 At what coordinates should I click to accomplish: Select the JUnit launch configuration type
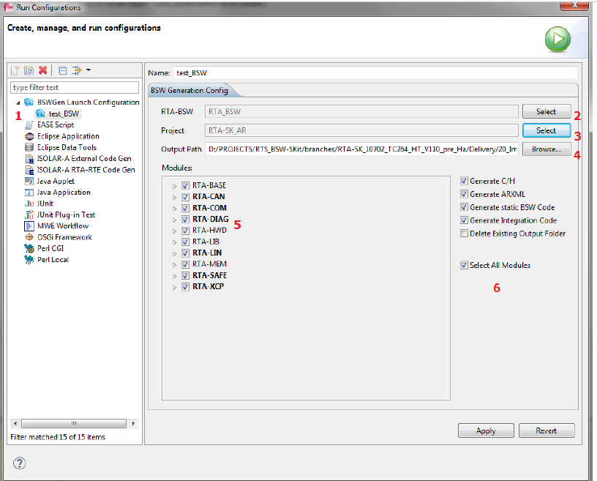(x=48, y=204)
